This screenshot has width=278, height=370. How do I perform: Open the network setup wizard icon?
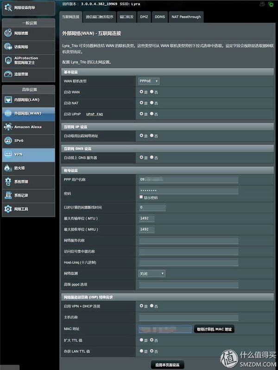pyautogui.click(x=8, y=7)
